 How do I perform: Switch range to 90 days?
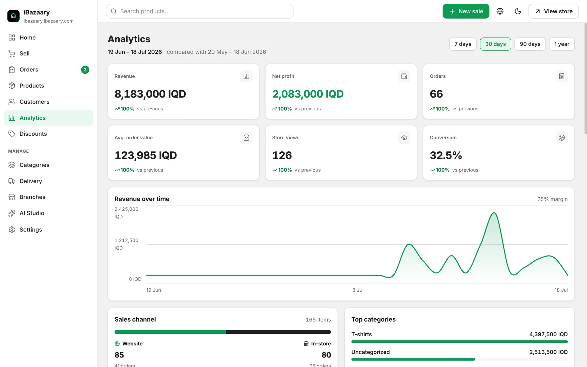[x=530, y=44]
